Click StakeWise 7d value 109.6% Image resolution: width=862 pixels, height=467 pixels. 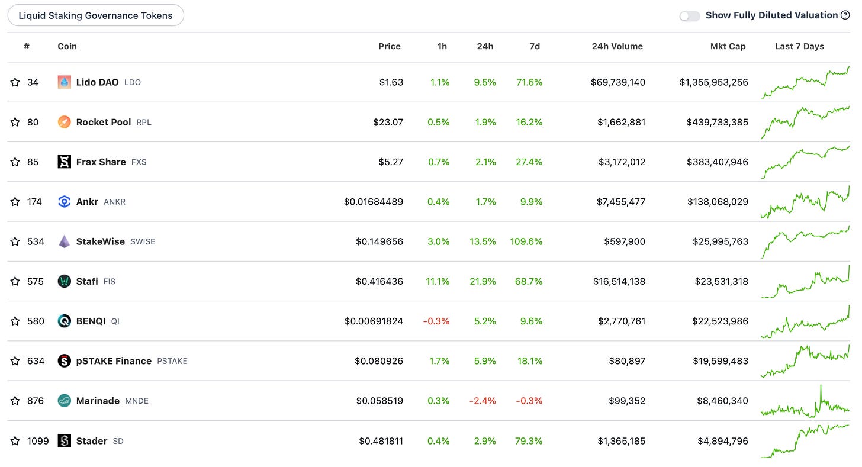click(526, 241)
